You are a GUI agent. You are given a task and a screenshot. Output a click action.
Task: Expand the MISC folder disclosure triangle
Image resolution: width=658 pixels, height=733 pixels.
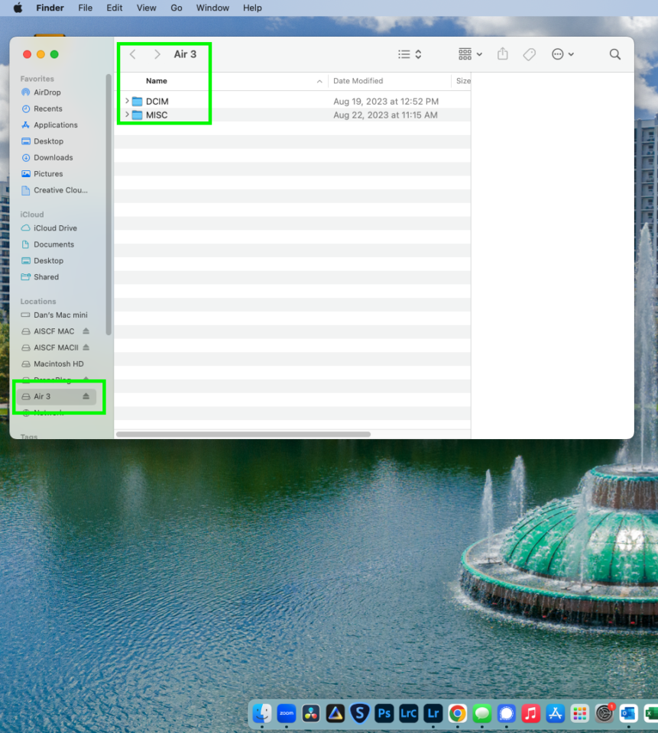127,115
